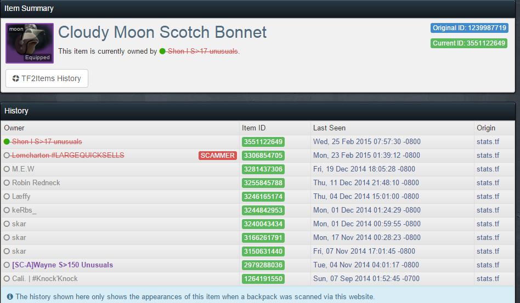The image size is (520, 303).
Task: Click the status circle beside Lomcharton
Action: point(7,155)
